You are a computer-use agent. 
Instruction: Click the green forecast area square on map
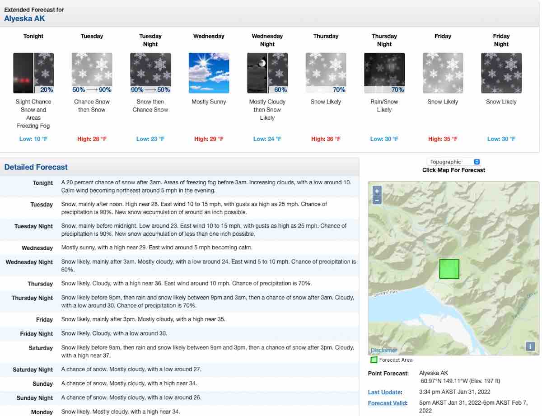449,269
